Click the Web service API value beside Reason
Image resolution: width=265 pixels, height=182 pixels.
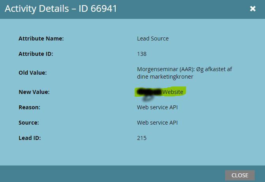click(x=157, y=107)
